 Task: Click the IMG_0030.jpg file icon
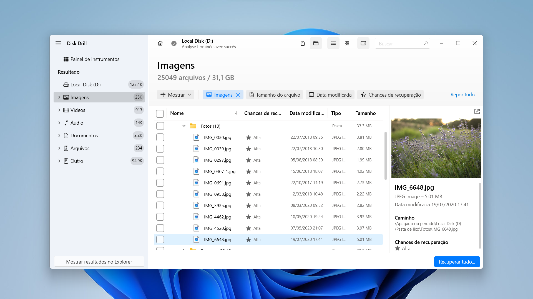[x=196, y=137]
